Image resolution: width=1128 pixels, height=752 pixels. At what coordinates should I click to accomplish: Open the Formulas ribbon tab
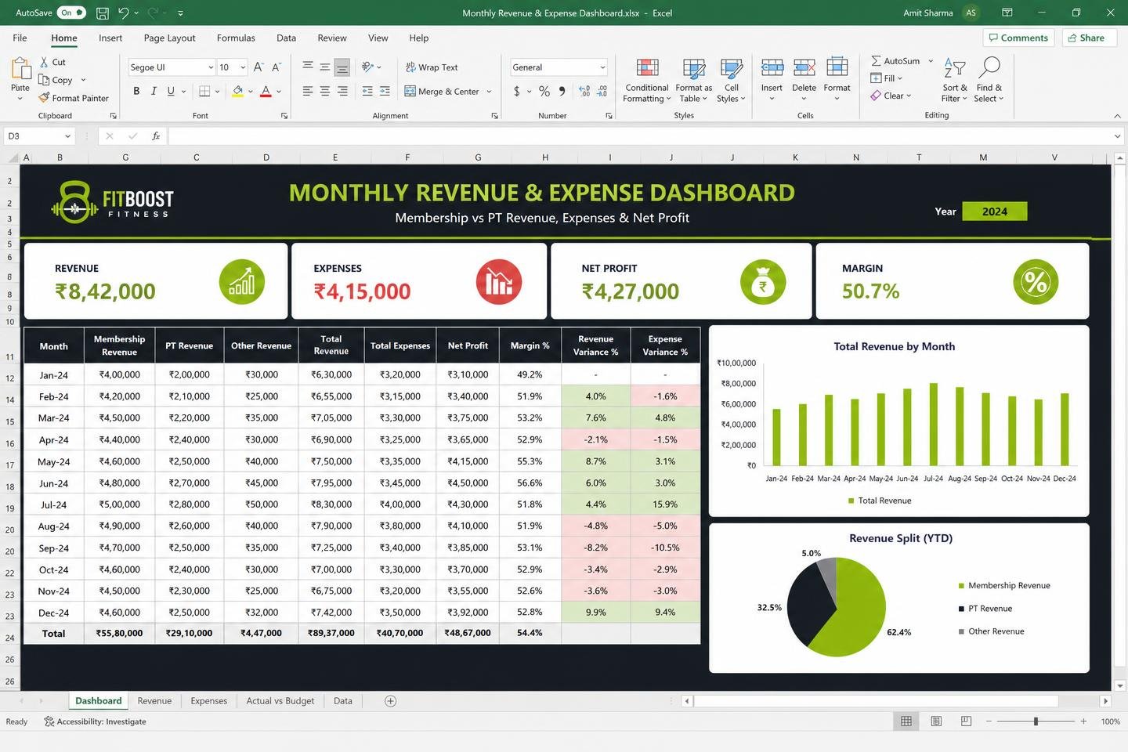click(x=236, y=38)
